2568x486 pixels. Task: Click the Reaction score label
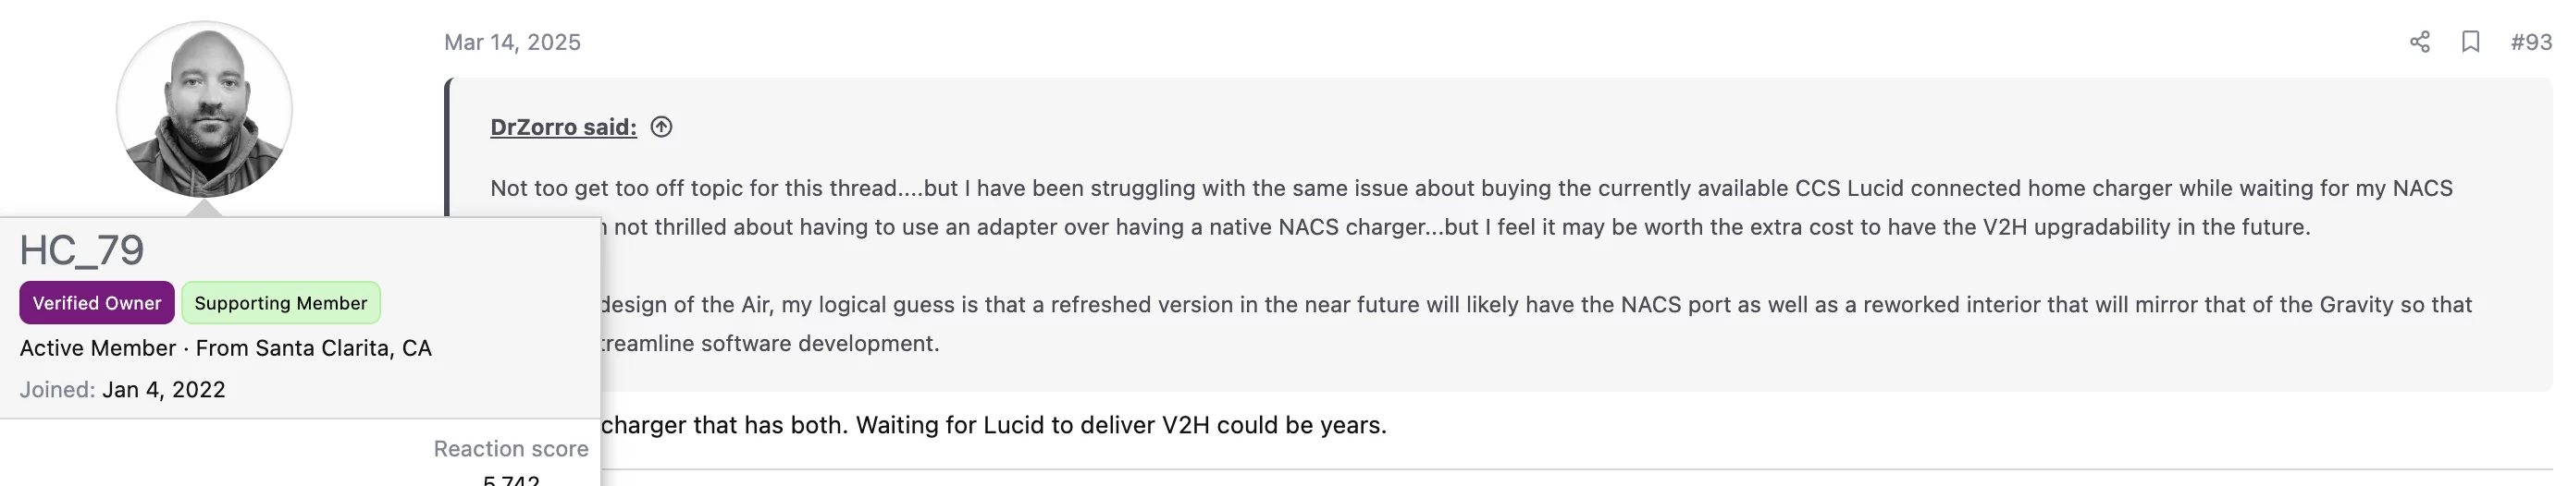(511, 449)
